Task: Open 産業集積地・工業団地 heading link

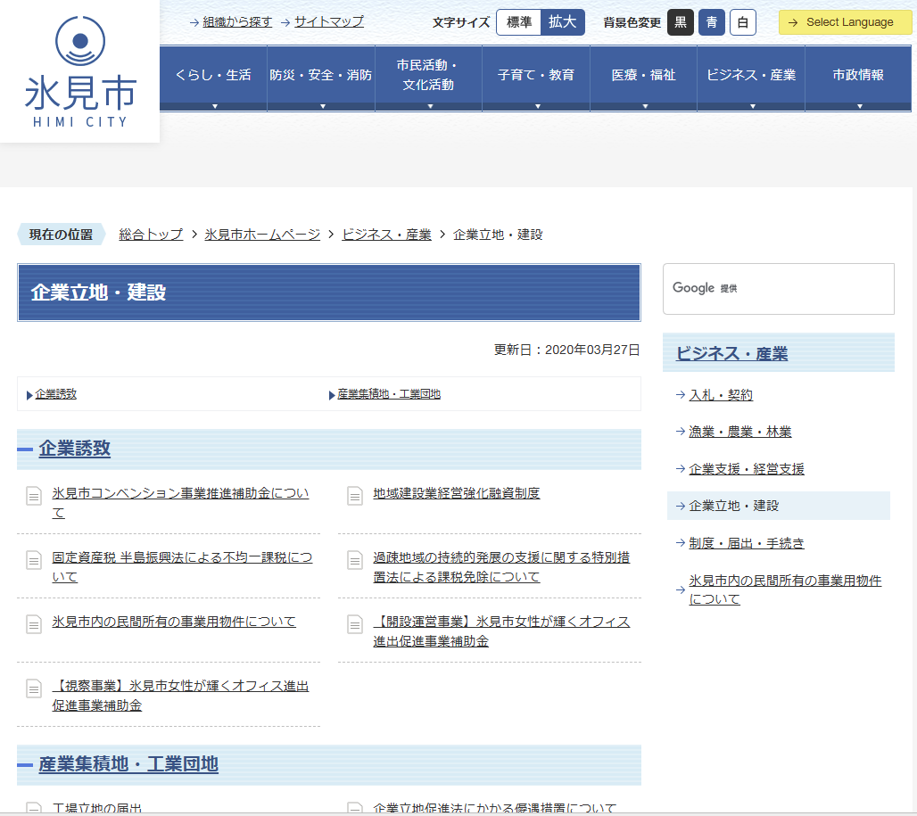Action: point(128,764)
